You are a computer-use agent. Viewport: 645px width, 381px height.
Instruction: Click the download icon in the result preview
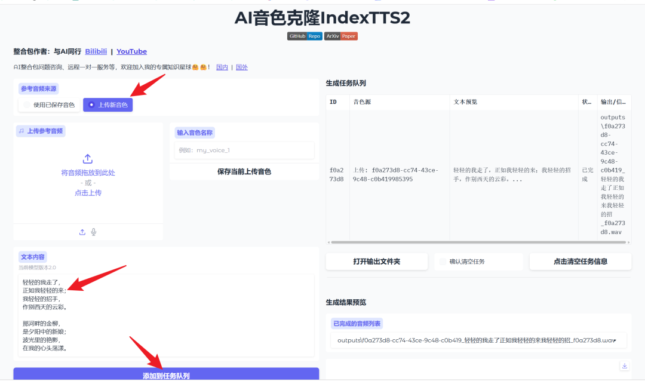pos(624,365)
